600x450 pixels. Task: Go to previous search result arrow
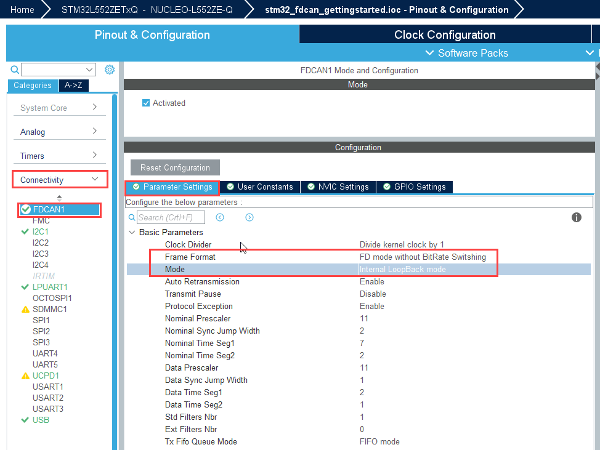pyautogui.click(x=220, y=217)
